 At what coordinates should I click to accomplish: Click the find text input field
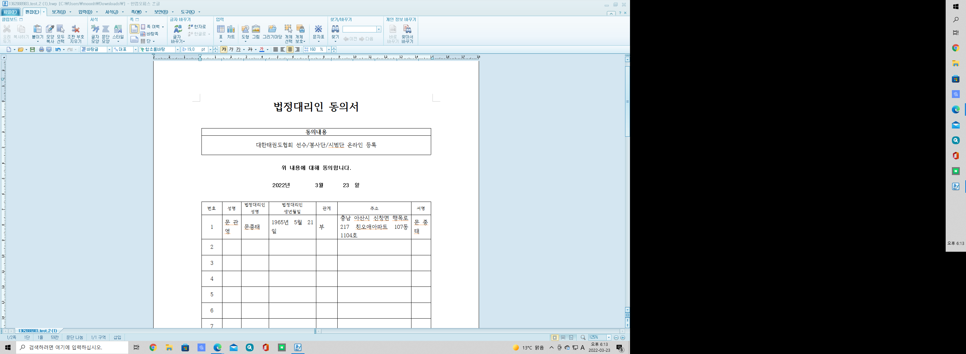click(x=359, y=29)
